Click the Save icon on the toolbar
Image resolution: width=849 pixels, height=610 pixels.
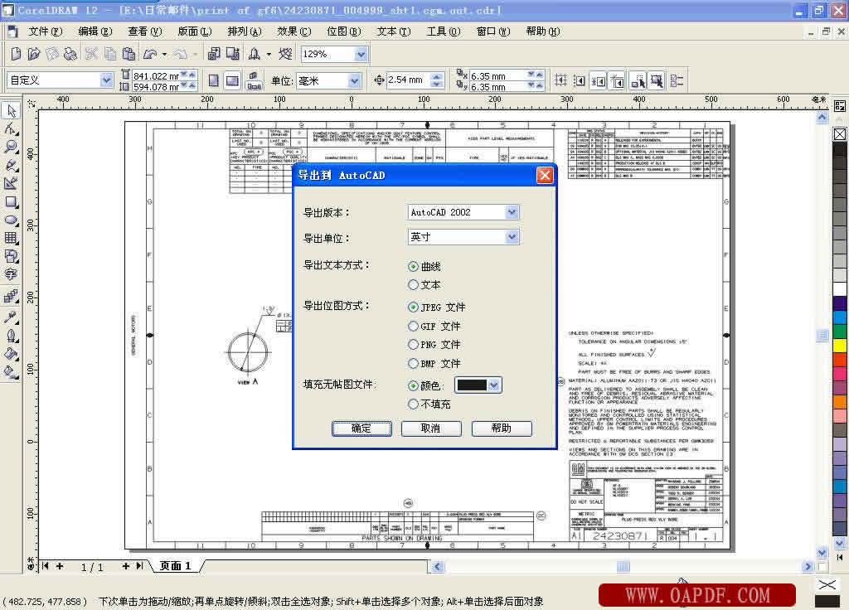tap(52, 54)
